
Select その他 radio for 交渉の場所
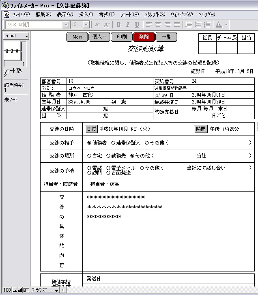132,156
